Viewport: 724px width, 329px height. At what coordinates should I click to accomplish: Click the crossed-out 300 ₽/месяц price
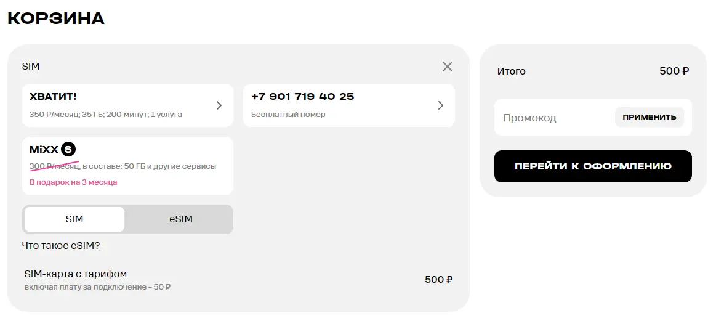click(x=54, y=166)
